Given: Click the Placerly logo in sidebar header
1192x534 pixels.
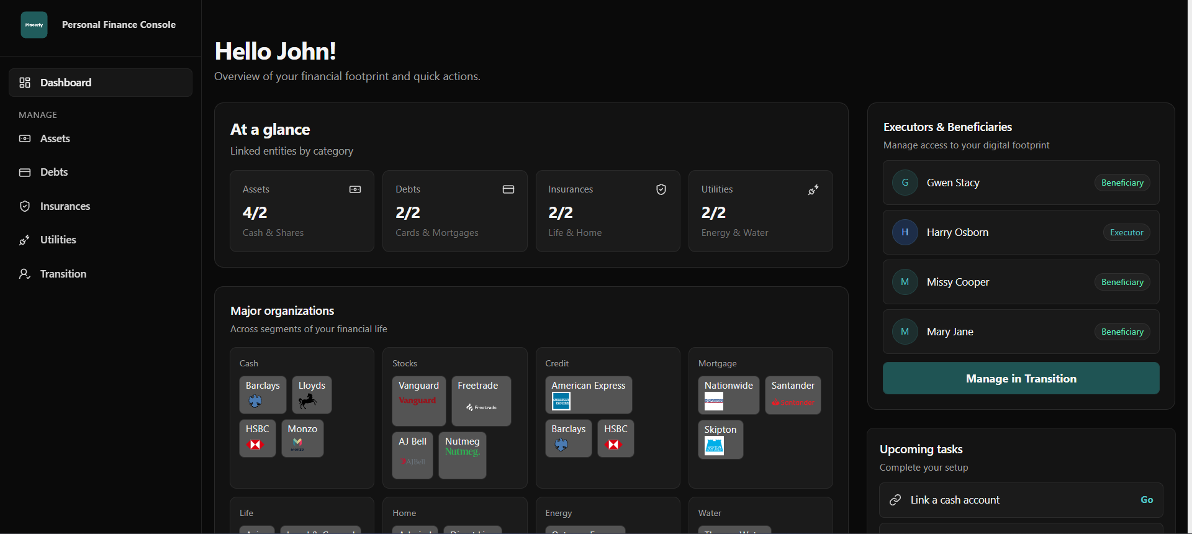Looking at the screenshot, I should pyautogui.click(x=34, y=25).
